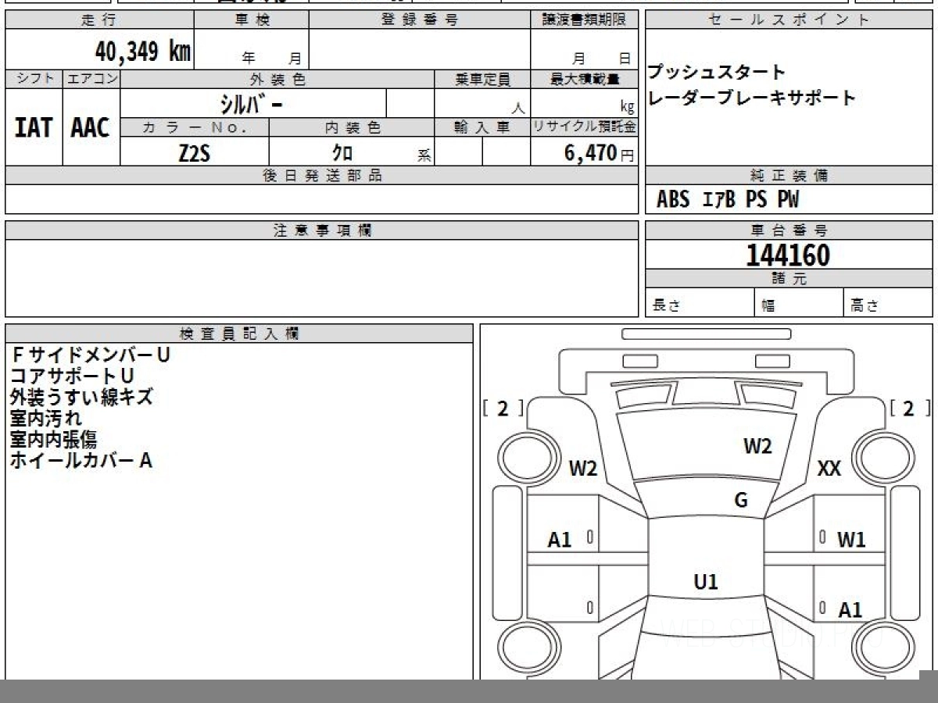Click the FサイドメンバーU inspector note

click(x=91, y=355)
